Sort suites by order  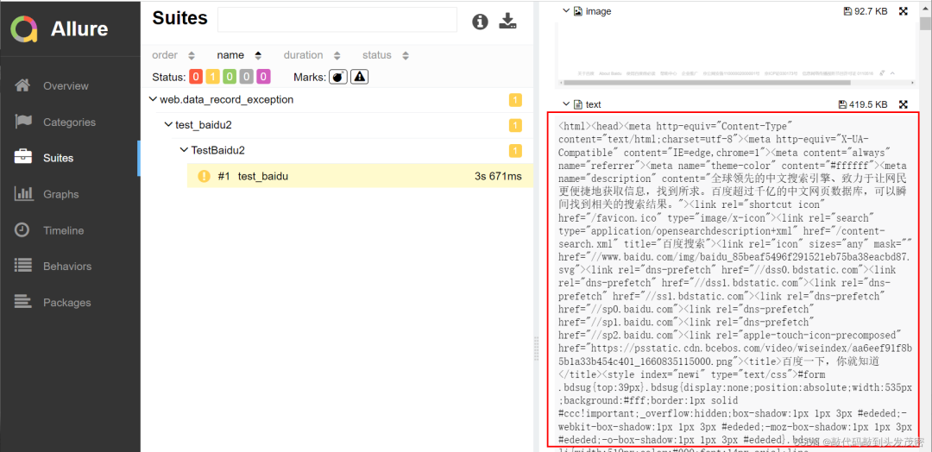[173, 55]
